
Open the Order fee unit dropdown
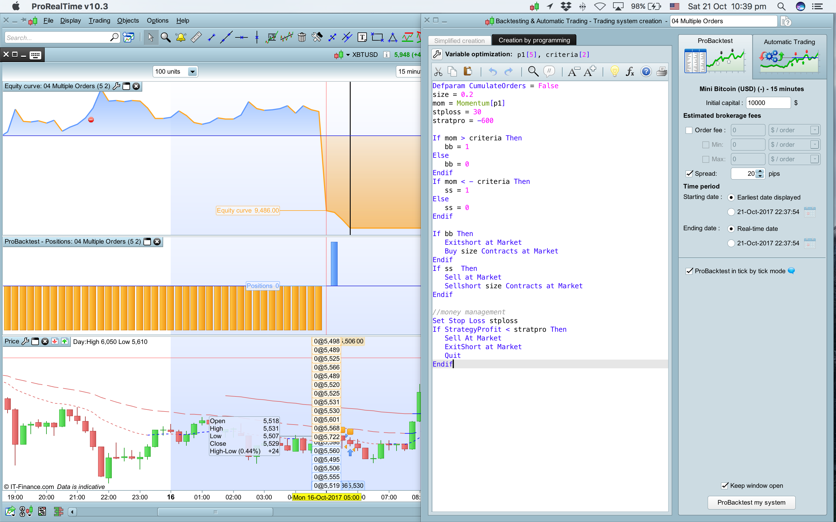click(x=814, y=130)
